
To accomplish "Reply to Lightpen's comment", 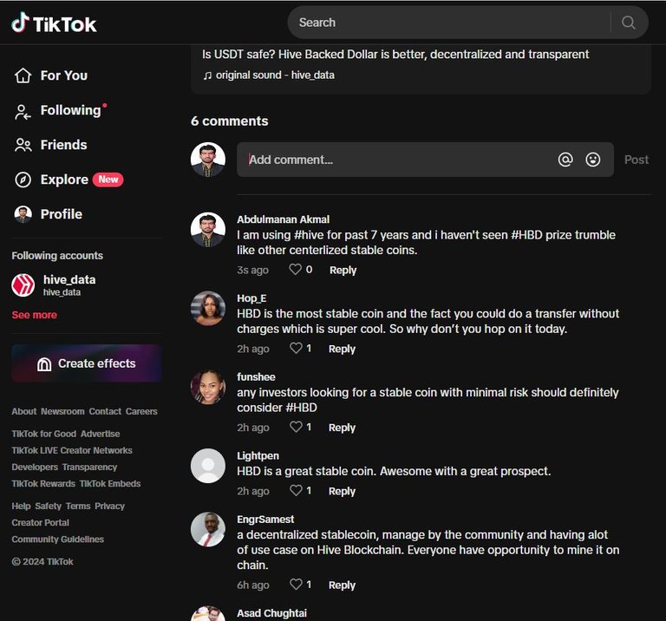I will (x=342, y=491).
